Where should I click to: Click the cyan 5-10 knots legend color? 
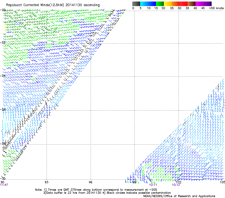pyautogui.click(x=144, y=4)
